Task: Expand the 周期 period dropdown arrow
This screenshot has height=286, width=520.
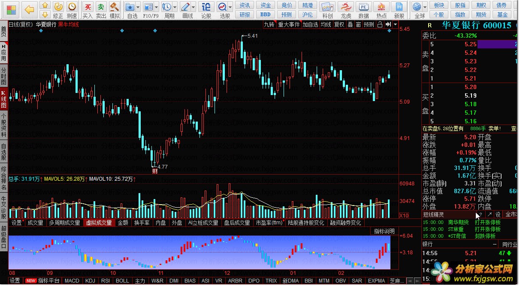Action: (175, 7)
